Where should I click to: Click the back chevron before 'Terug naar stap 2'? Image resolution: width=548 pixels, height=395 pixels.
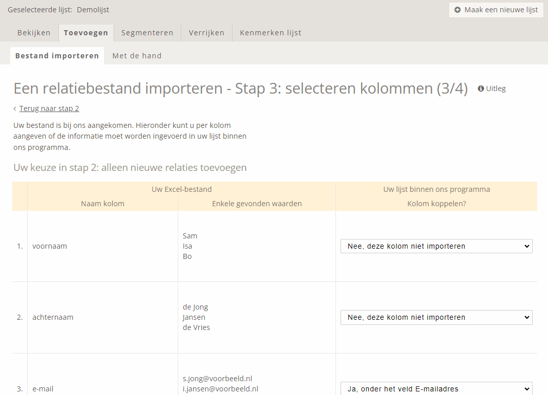tap(15, 108)
